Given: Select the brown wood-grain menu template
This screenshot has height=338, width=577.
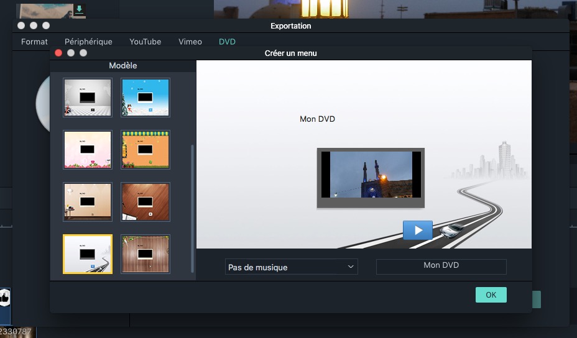Looking at the screenshot, I should [145, 202].
